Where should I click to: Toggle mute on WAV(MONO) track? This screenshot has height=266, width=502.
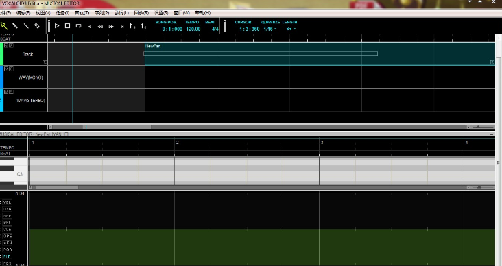coord(6,69)
